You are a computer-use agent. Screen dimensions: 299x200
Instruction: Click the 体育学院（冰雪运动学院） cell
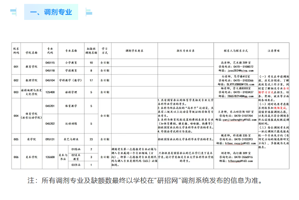click(x=31, y=116)
